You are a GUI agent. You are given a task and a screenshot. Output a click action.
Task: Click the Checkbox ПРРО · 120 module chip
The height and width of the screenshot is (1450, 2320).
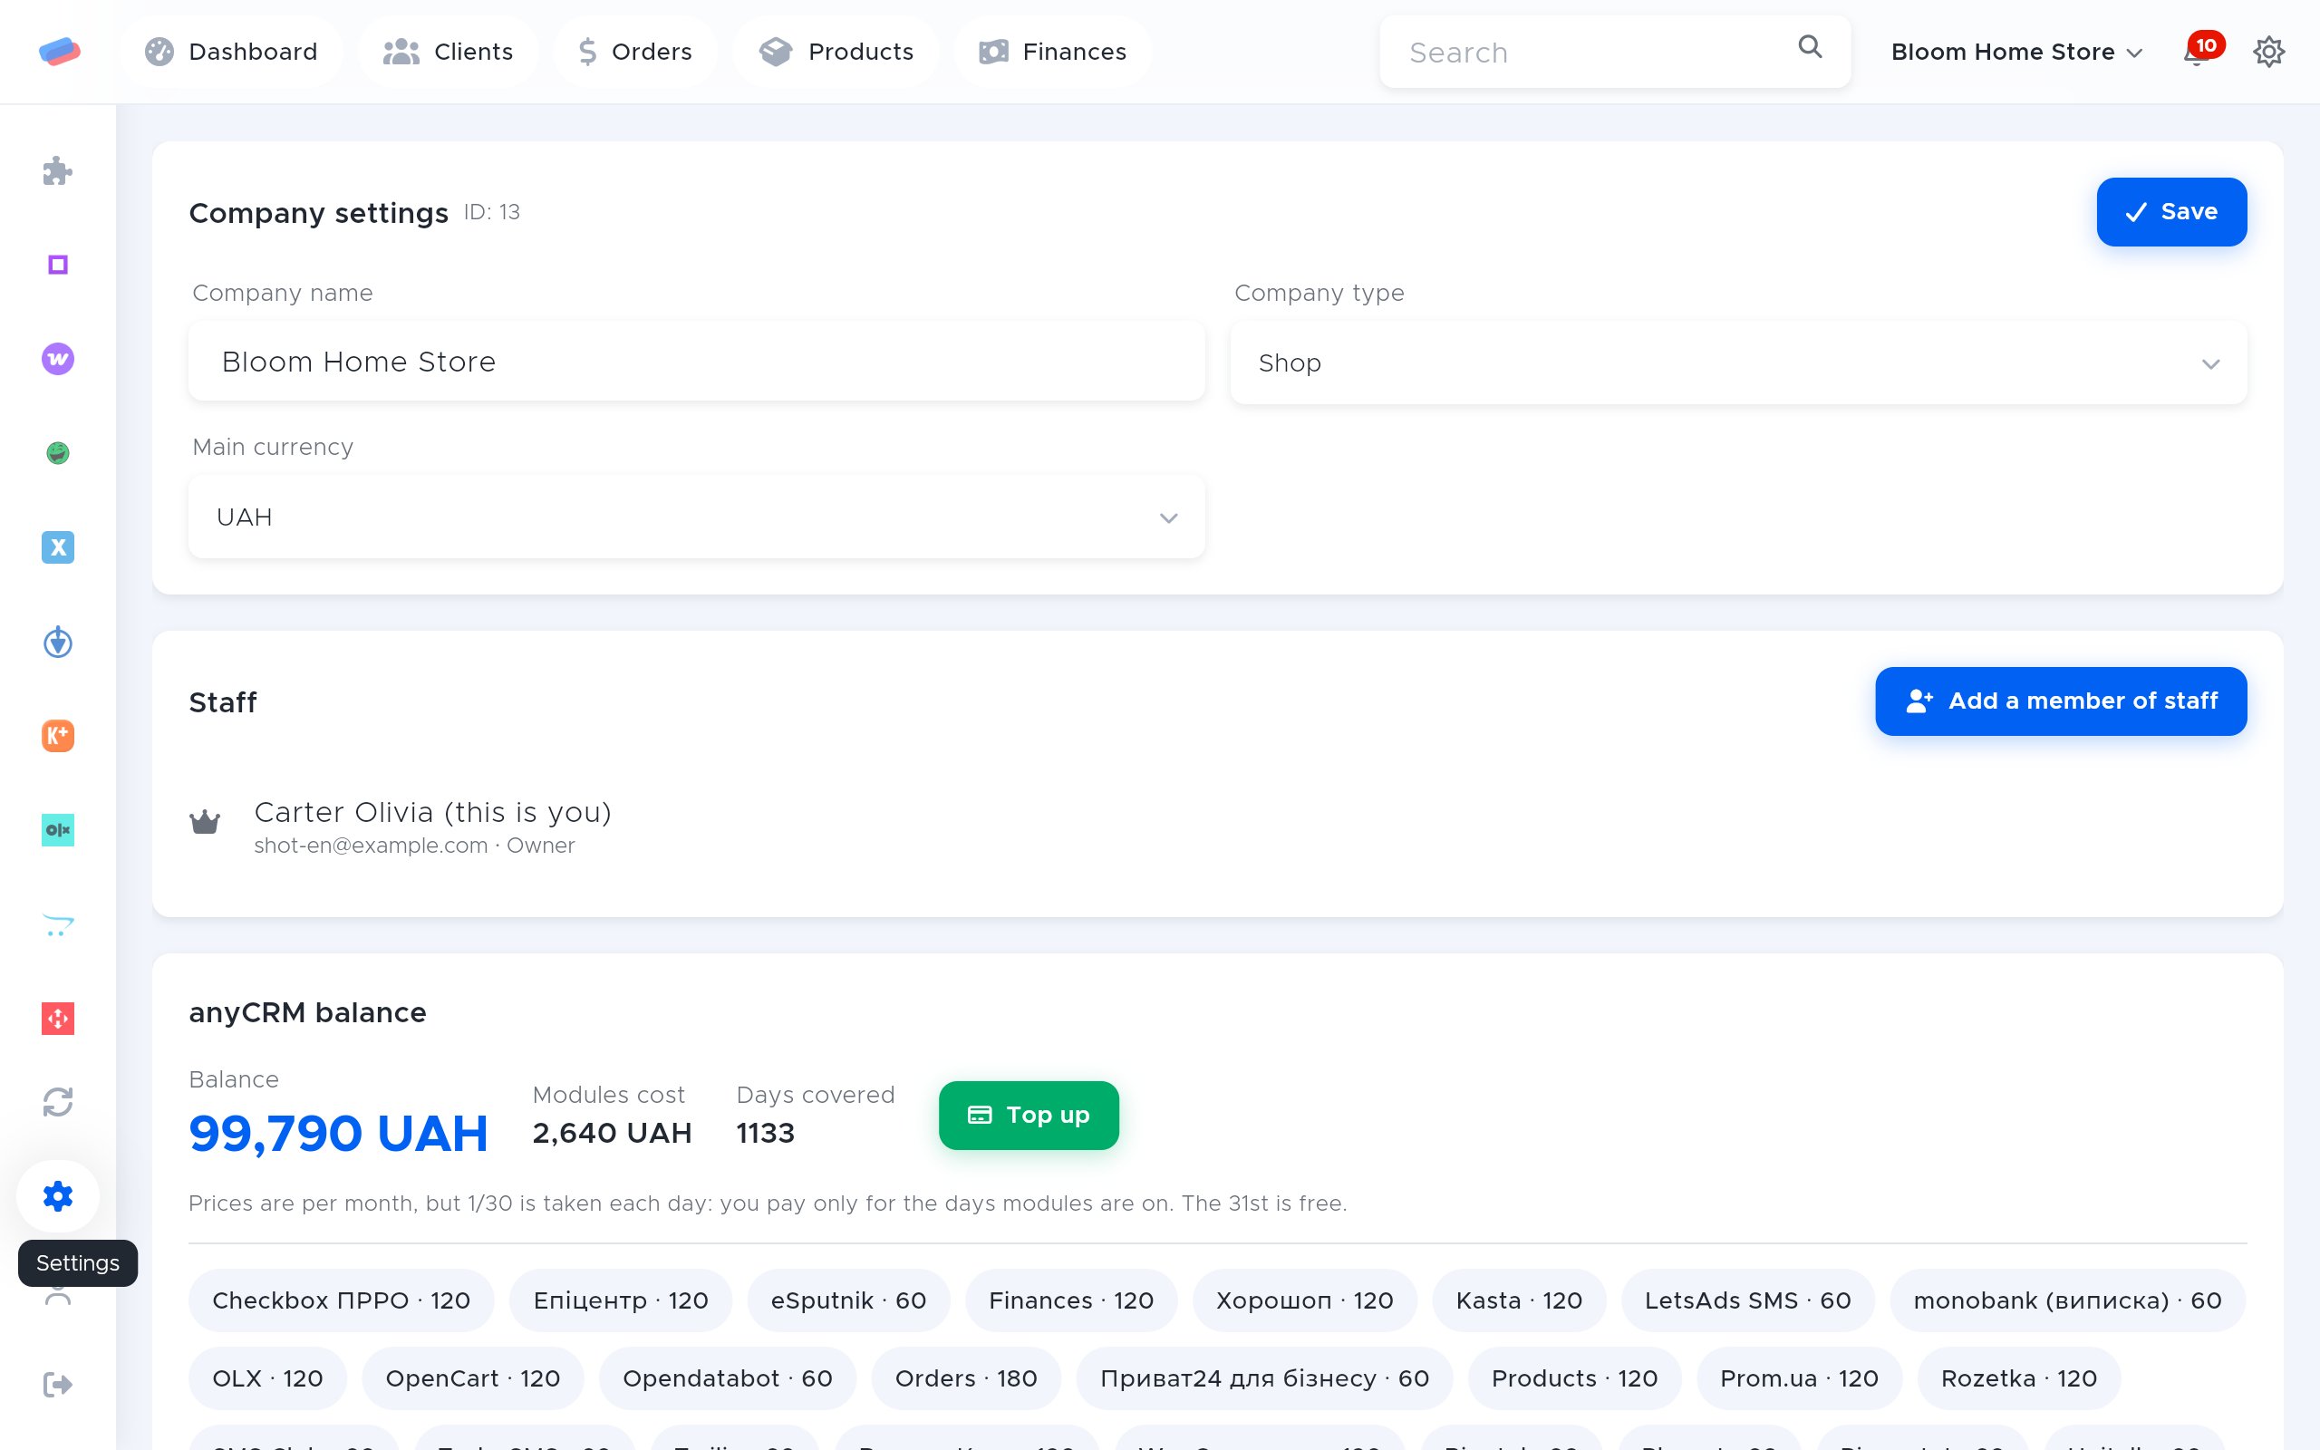342,1300
